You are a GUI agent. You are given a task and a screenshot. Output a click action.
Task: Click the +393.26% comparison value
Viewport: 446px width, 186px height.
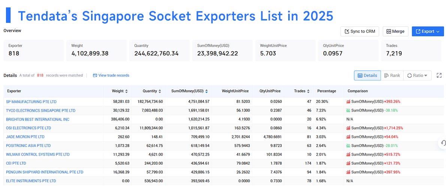[x=392, y=102]
